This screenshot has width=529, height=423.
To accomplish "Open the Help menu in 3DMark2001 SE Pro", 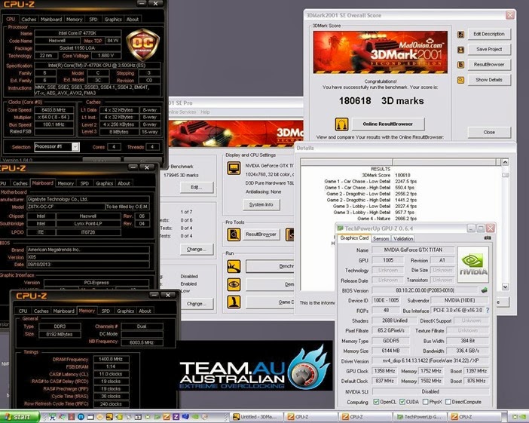I will click(205, 112).
